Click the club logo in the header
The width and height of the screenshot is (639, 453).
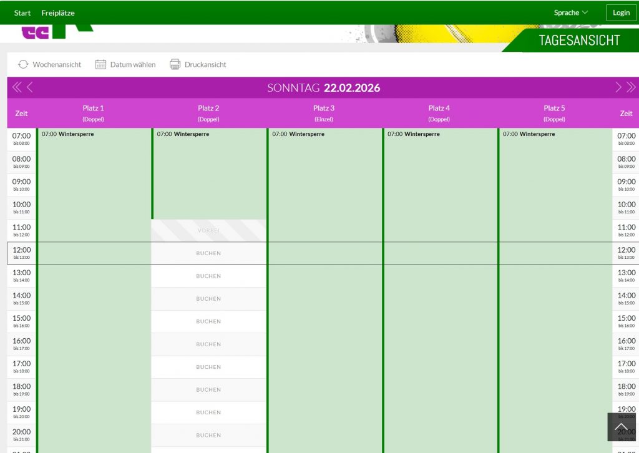coord(56,32)
